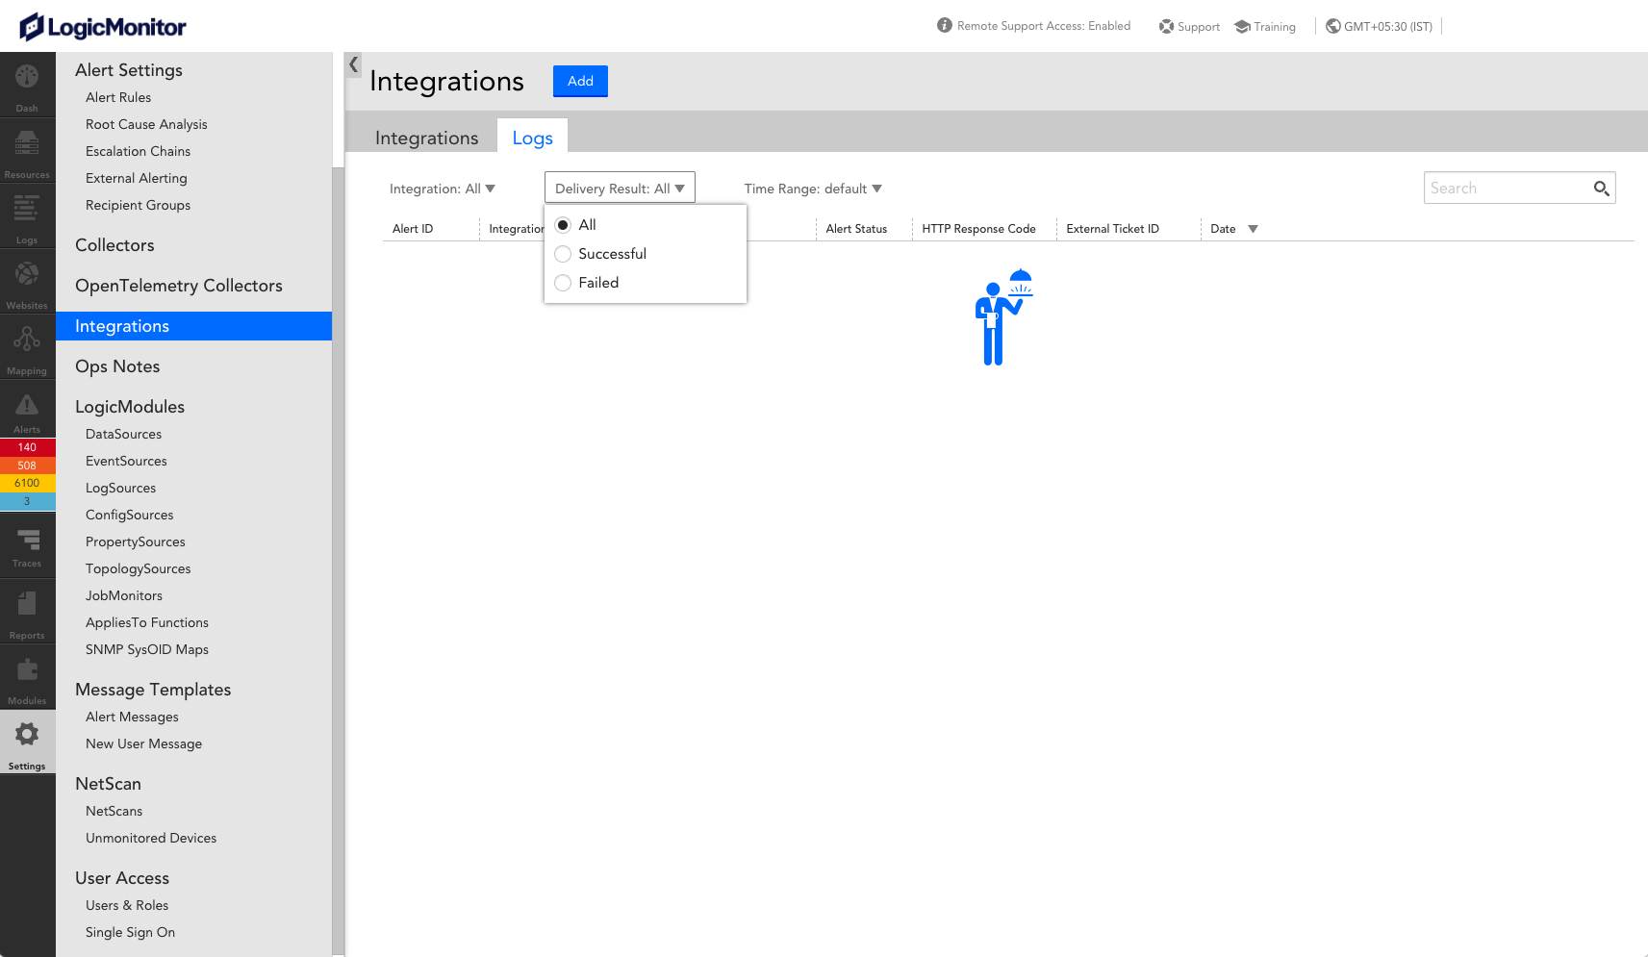Image resolution: width=1648 pixels, height=957 pixels.
Task: Open the Time Range: default dropdown
Action: pyautogui.click(x=813, y=189)
